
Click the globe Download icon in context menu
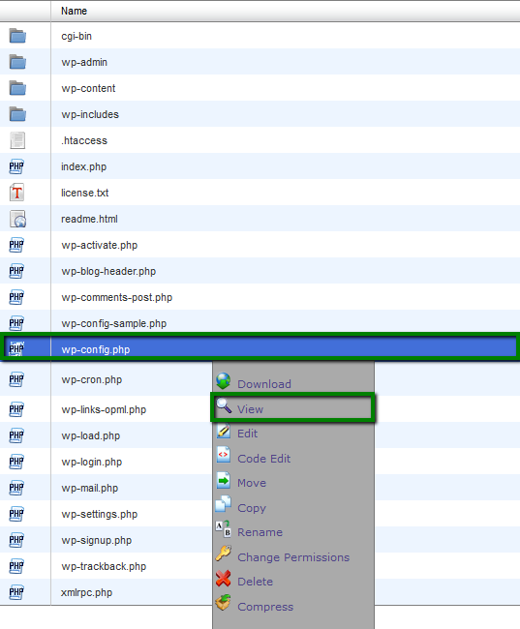click(224, 381)
